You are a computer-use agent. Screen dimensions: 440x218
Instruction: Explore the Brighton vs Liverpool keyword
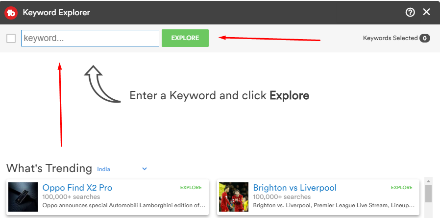[402, 188]
